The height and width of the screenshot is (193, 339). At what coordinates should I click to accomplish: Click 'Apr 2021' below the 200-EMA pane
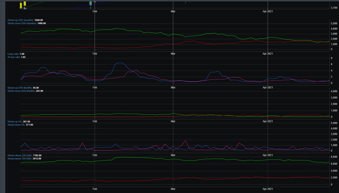(x=268, y=189)
